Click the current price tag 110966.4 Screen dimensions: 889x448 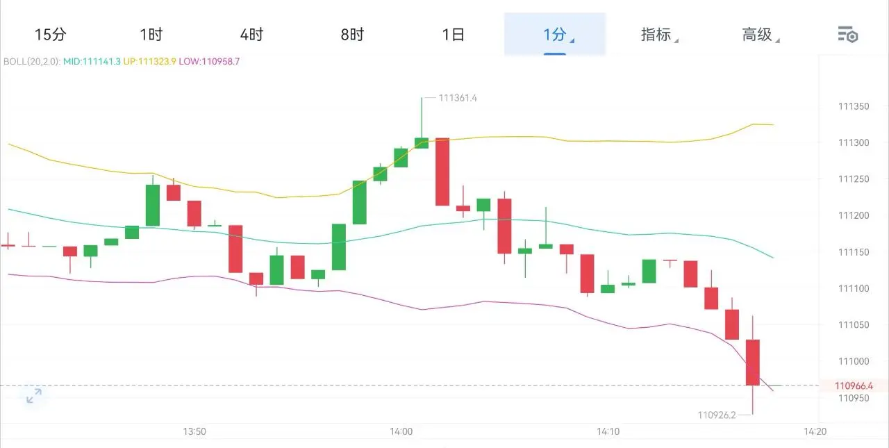pyautogui.click(x=854, y=385)
